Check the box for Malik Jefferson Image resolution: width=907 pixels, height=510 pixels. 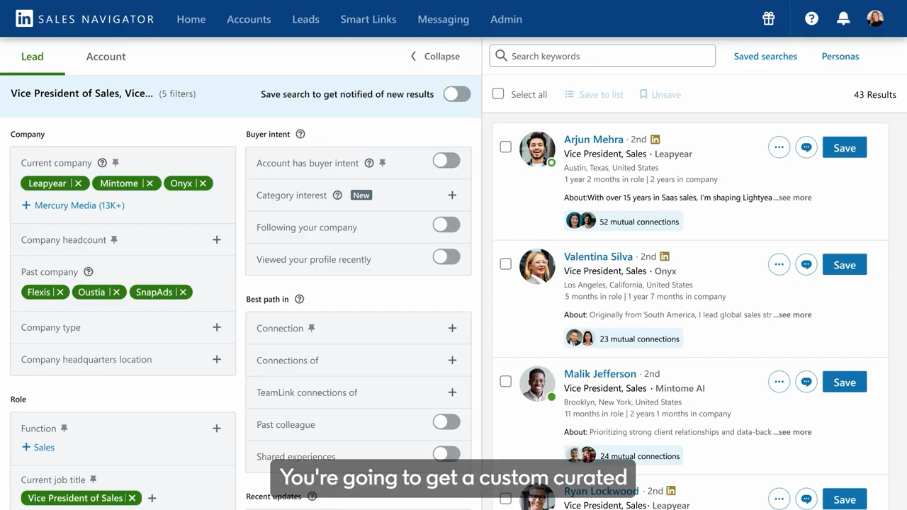[x=505, y=381]
